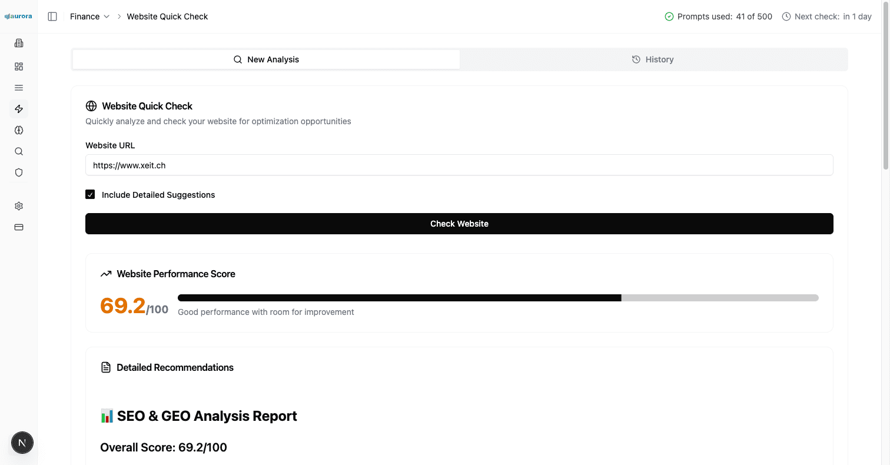Click the round N avatar badge

[22, 443]
